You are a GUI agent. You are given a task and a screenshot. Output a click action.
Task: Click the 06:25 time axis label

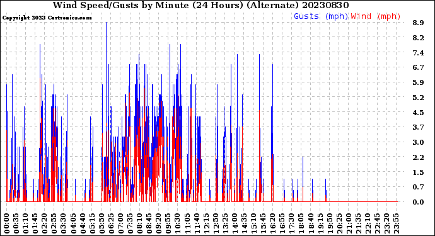point(111,223)
